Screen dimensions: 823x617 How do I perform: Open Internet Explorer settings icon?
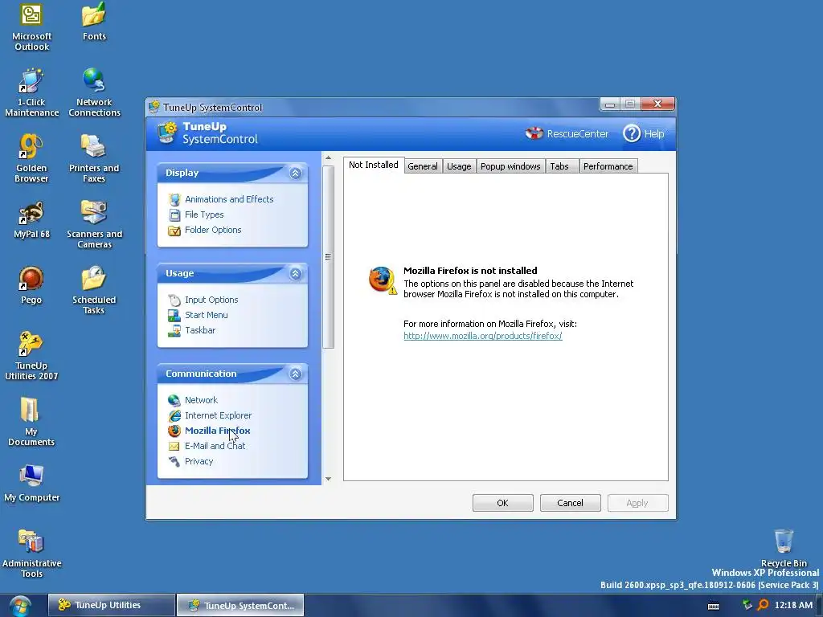[x=174, y=415]
